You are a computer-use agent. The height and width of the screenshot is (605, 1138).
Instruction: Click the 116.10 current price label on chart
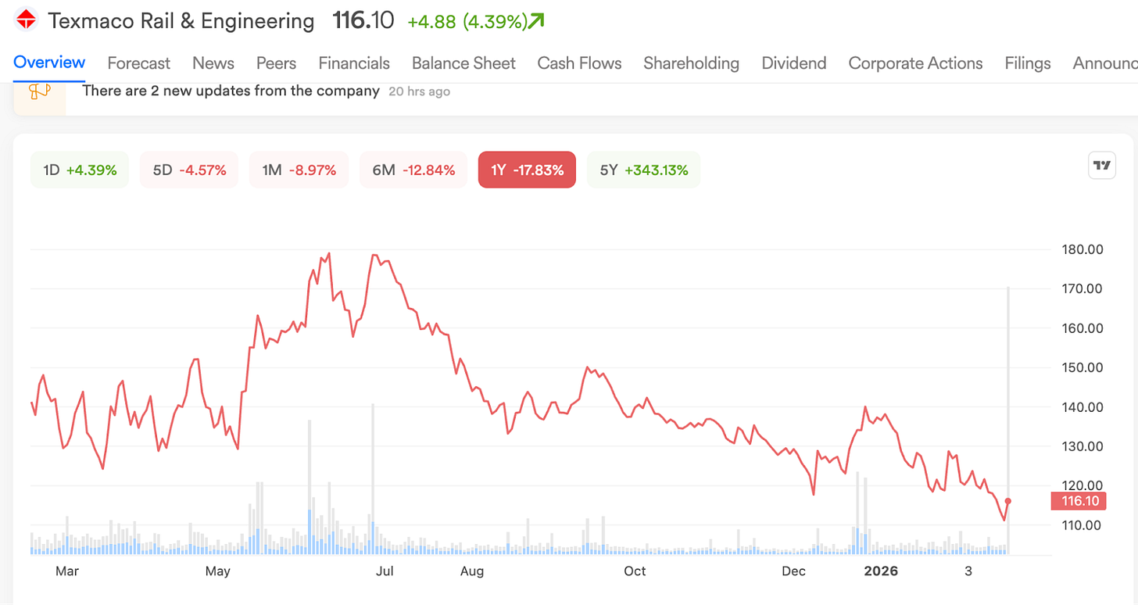(x=1079, y=501)
